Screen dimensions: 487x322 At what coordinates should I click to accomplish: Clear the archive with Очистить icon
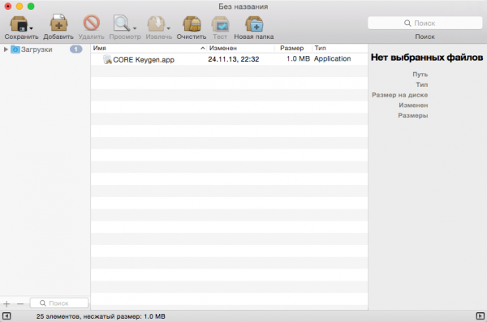coord(192,24)
